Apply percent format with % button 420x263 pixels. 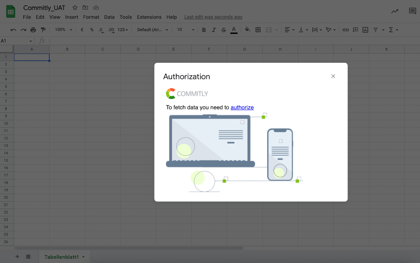[x=92, y=30]
